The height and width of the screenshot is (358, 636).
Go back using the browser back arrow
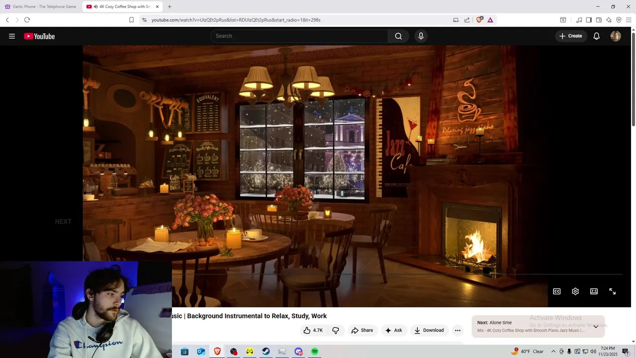pyautogui.click(x=7, y=20)
